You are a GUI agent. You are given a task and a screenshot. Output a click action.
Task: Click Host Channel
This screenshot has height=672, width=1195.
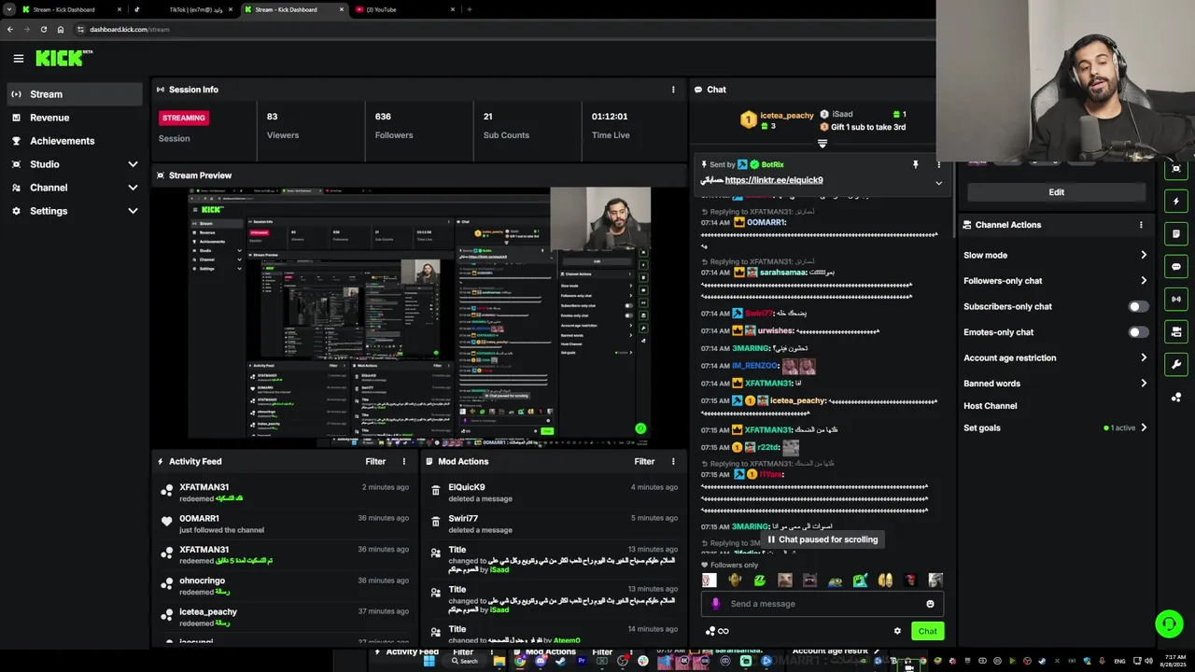click(x=991, y=406)
